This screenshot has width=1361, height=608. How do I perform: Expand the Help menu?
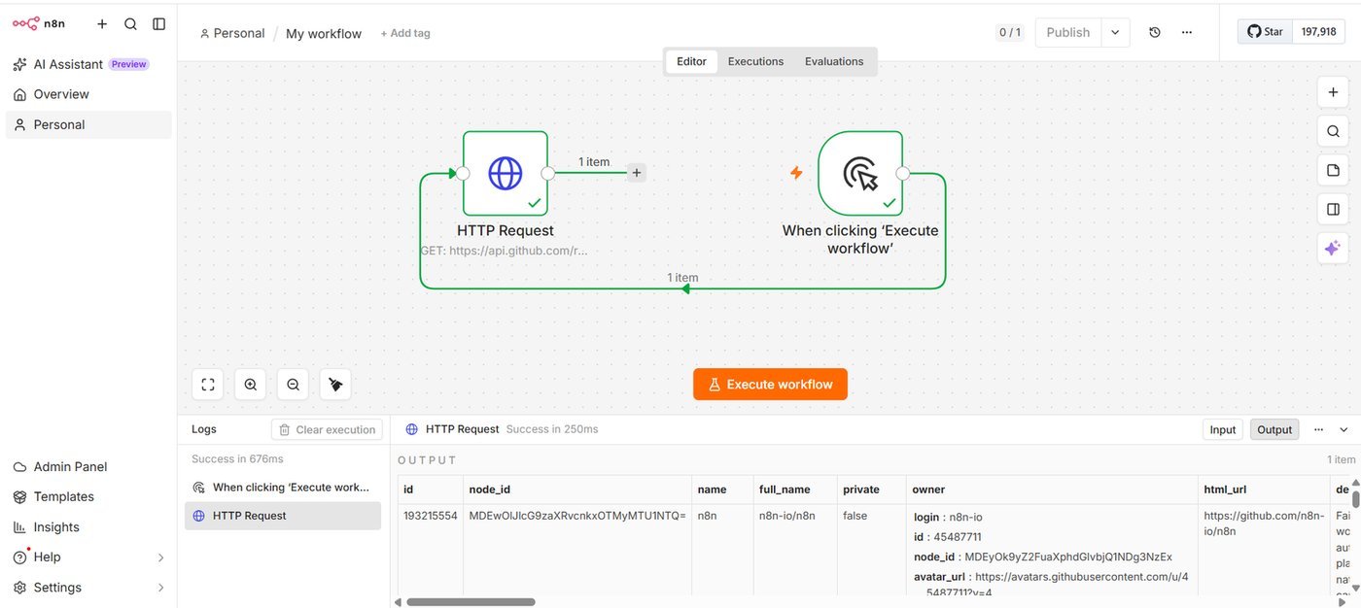point(88,557)
